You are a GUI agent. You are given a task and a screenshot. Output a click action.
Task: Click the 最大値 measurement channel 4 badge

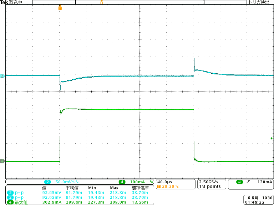coord(10,203)
